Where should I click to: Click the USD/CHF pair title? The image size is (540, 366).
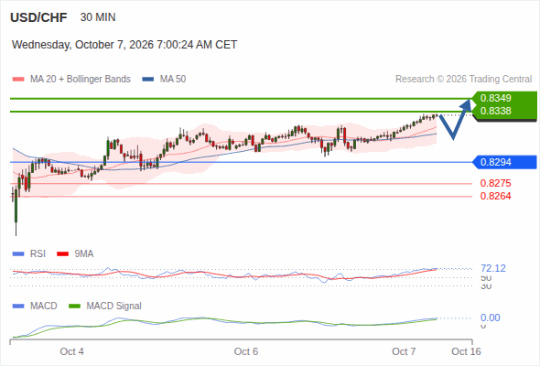click(38, 17)
